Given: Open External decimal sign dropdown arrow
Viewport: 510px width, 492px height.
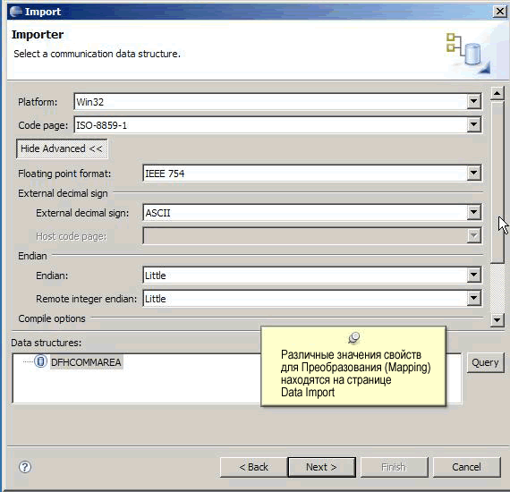Looking at the screenshot, I should click(x=474, y=212).
